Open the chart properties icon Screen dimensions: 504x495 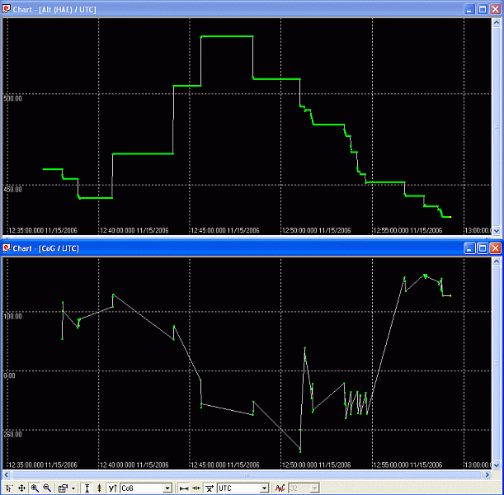63,488
